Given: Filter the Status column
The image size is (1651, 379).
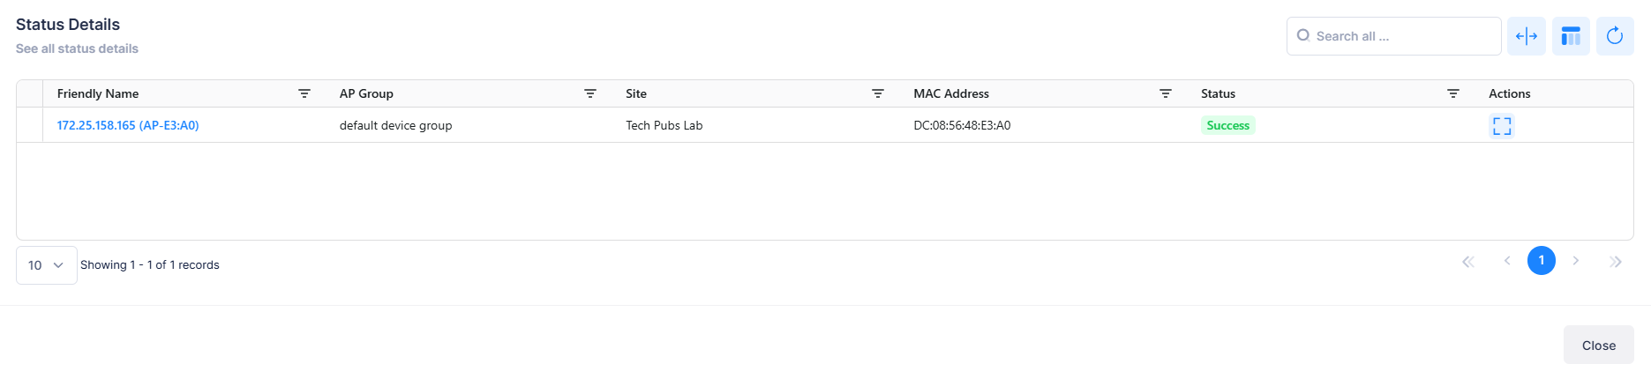Looking at the screenshot, I should (x=1453, y=93).
